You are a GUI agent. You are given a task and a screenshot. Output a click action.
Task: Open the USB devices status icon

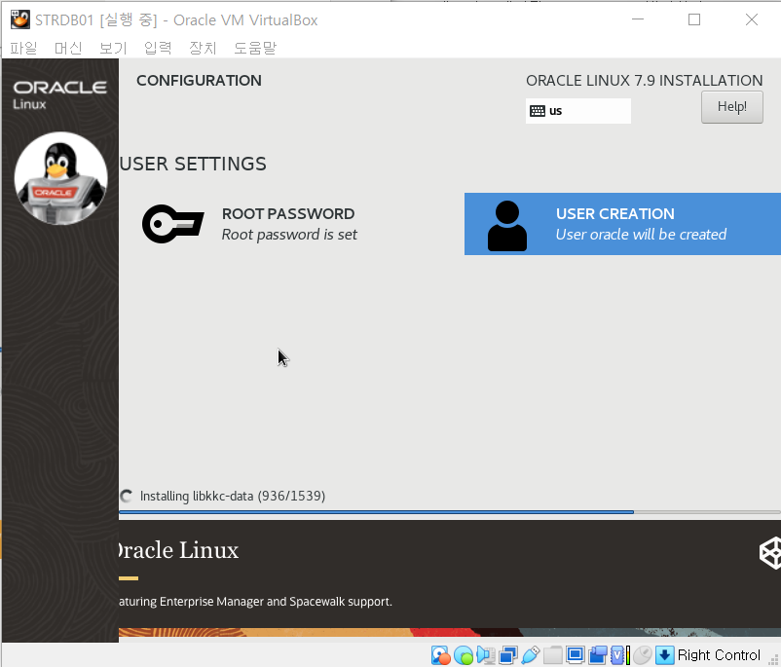pyautogui.click(x=530, y=655)
